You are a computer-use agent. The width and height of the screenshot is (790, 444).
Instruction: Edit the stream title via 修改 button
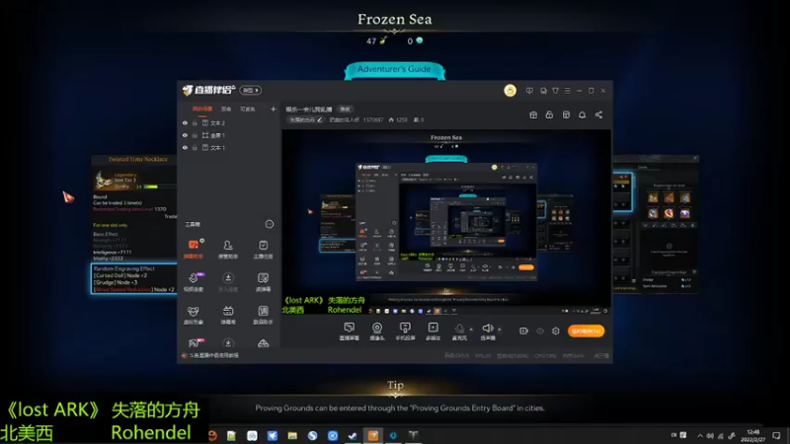(345, 110)
